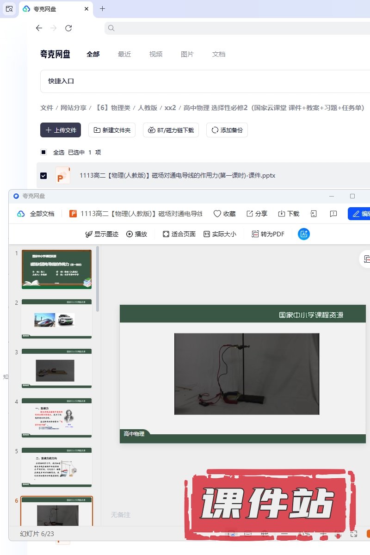370x555 pixels.
Task: Switch to the 文档 tab
Action: 219,54
